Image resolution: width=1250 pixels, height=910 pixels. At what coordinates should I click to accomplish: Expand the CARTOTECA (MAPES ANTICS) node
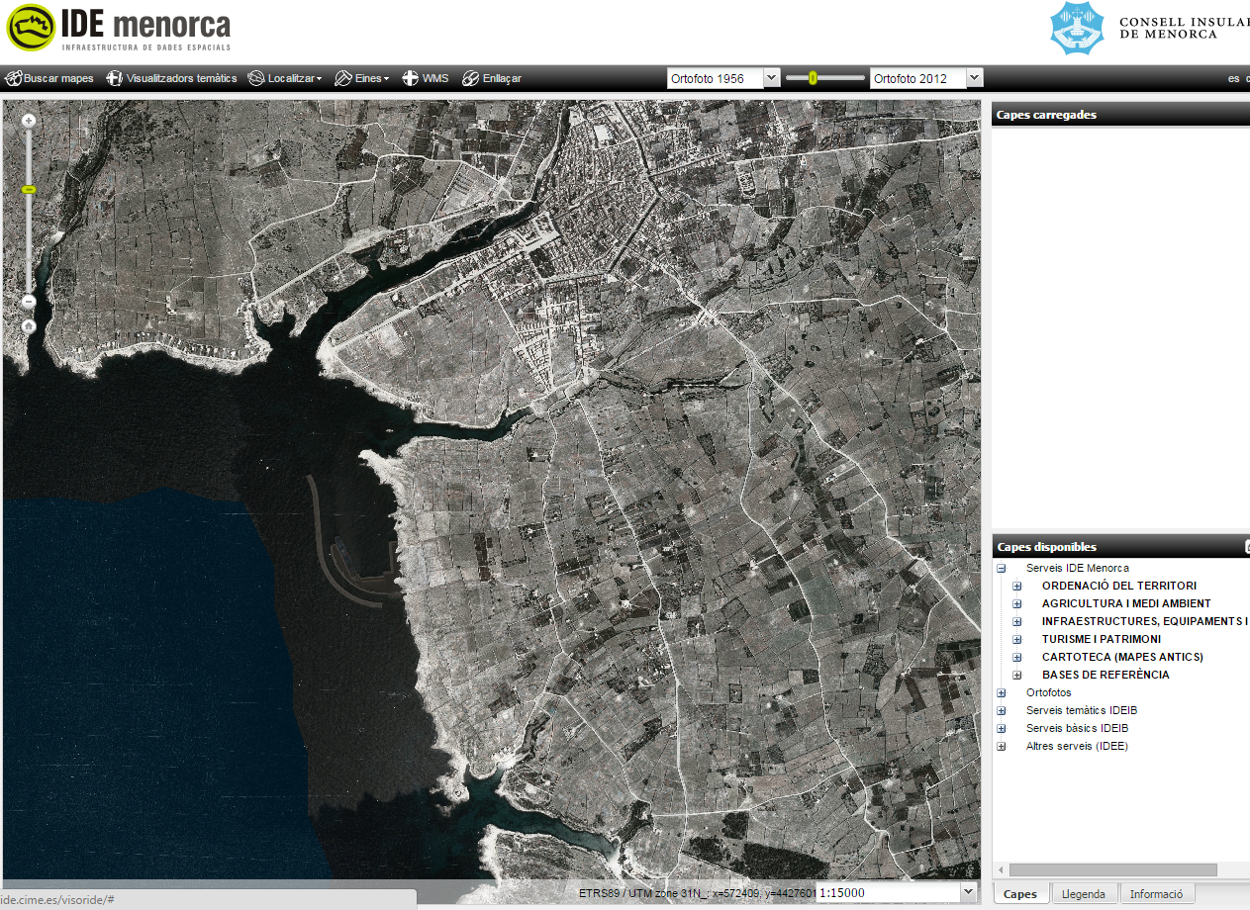(x=1016, y=657)
